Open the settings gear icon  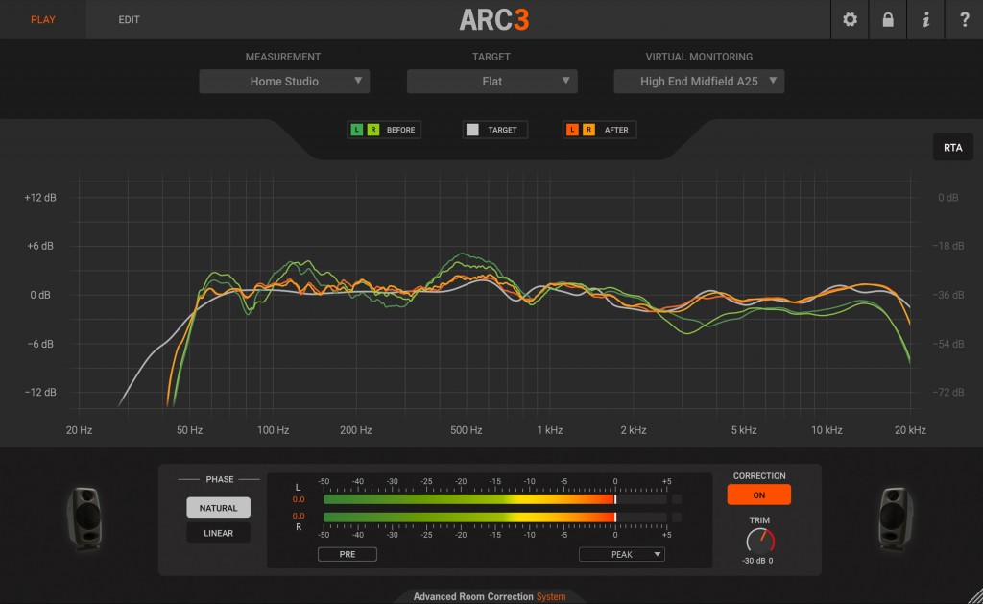click(x=849, y=19)
